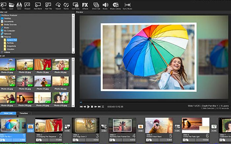Screen dimensions: 231x144
Task: Open Show Options from the toolbar
Action: pyautogui.click(x=96, y=6)
